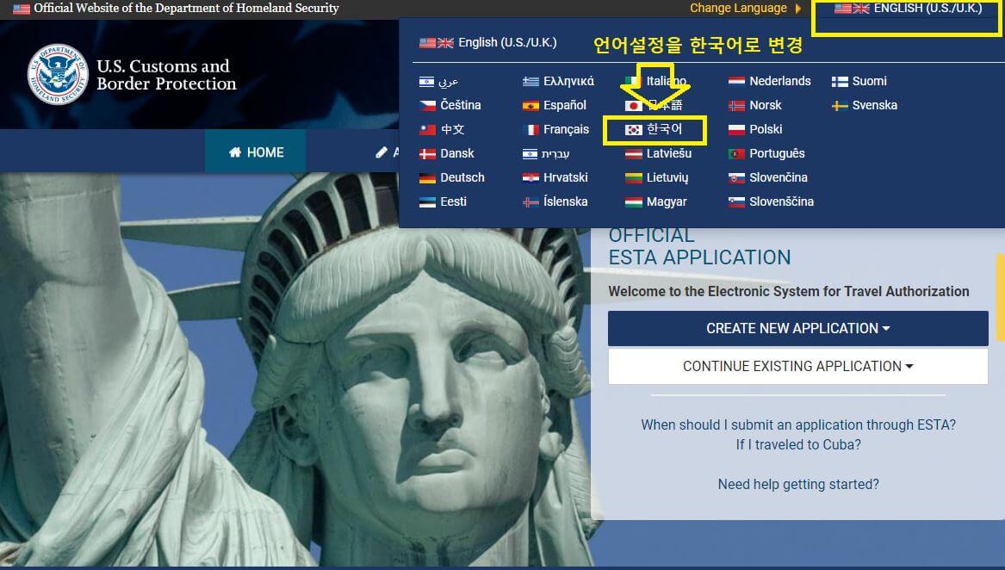The height and width of the screenshot is (570, 1005).
Task: Click the South Korean flag icon
Action: (633, 129)
